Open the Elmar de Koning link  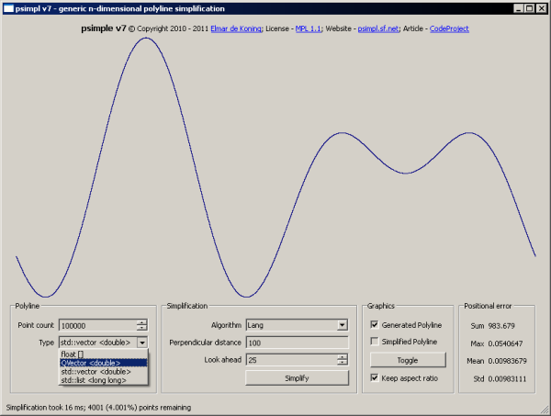pos(236,29)
